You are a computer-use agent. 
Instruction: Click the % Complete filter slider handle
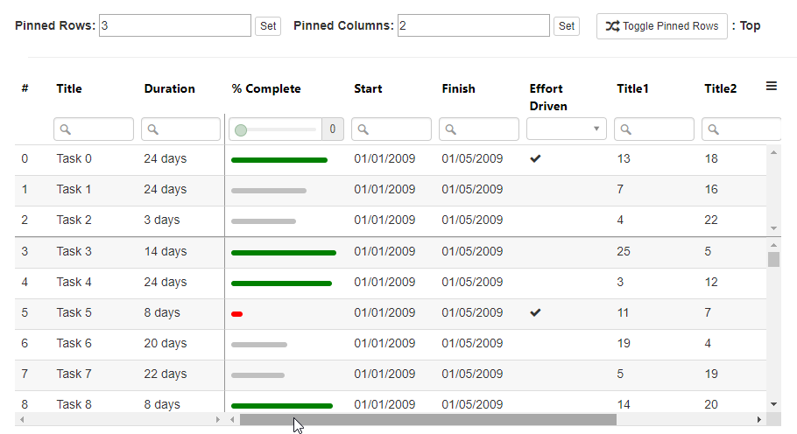pyautogui.click(x=241, y=130)
